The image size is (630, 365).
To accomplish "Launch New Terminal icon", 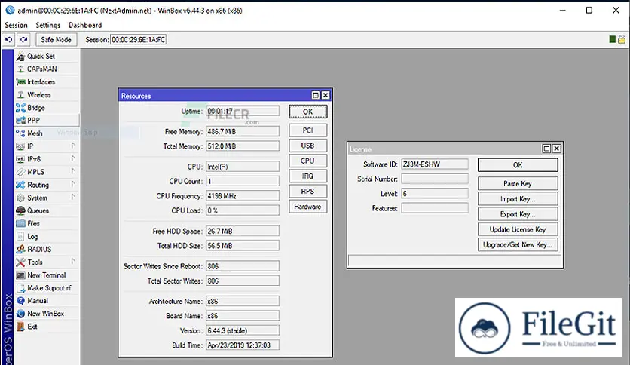I will point(20,275).
